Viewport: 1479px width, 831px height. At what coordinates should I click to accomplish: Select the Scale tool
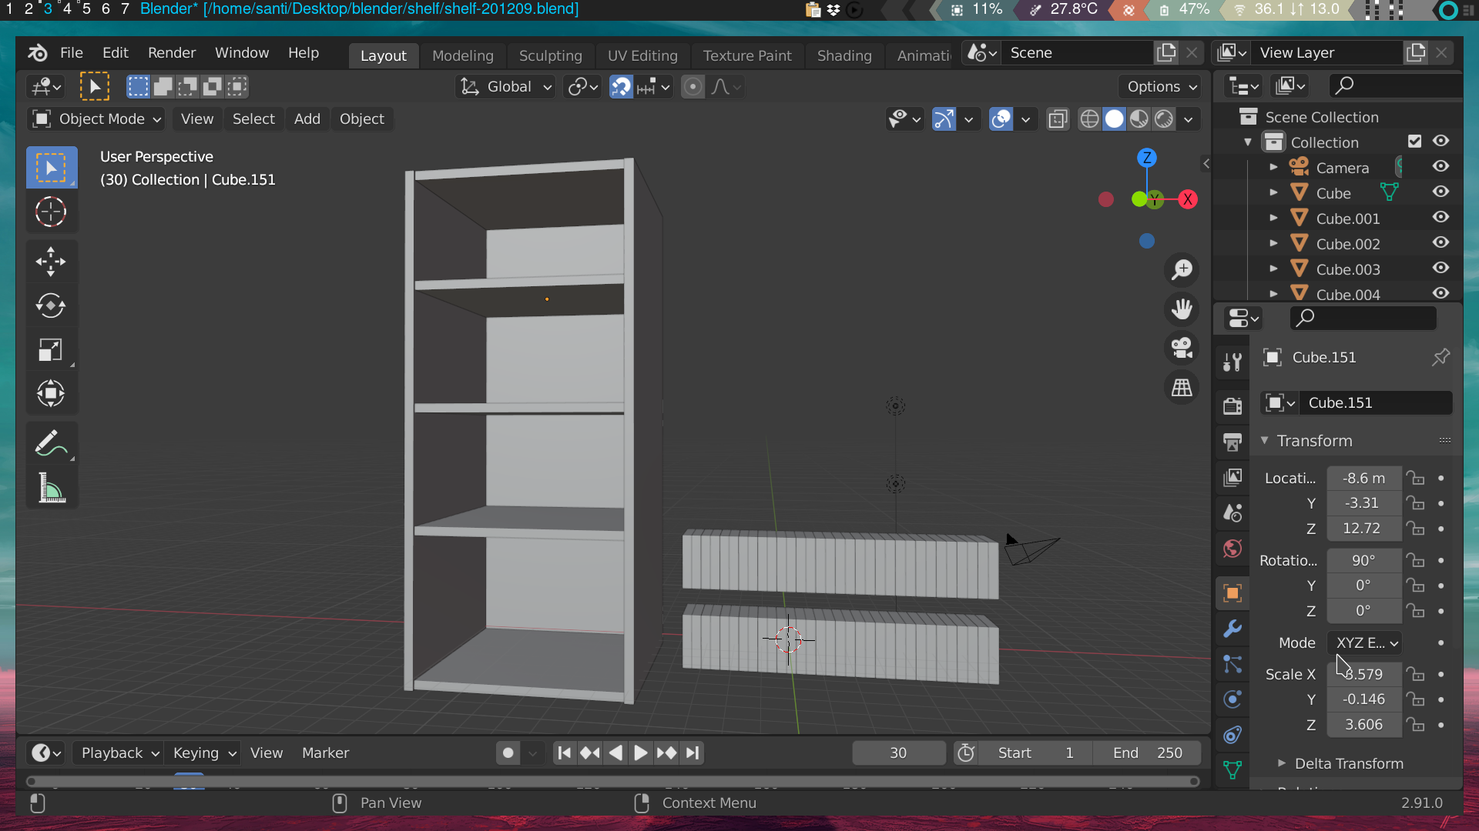pos(51,350)
